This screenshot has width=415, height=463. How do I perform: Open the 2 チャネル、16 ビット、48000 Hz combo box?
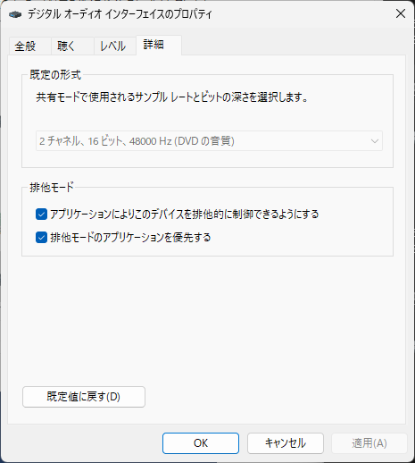209,141
